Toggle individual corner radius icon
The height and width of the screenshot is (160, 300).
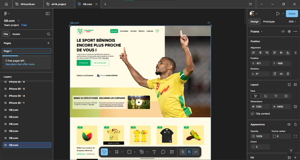coord(295,136)
